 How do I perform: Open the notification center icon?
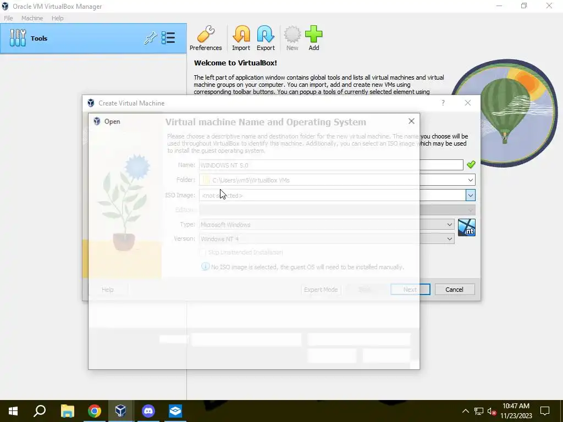click(x=545, y=411)
